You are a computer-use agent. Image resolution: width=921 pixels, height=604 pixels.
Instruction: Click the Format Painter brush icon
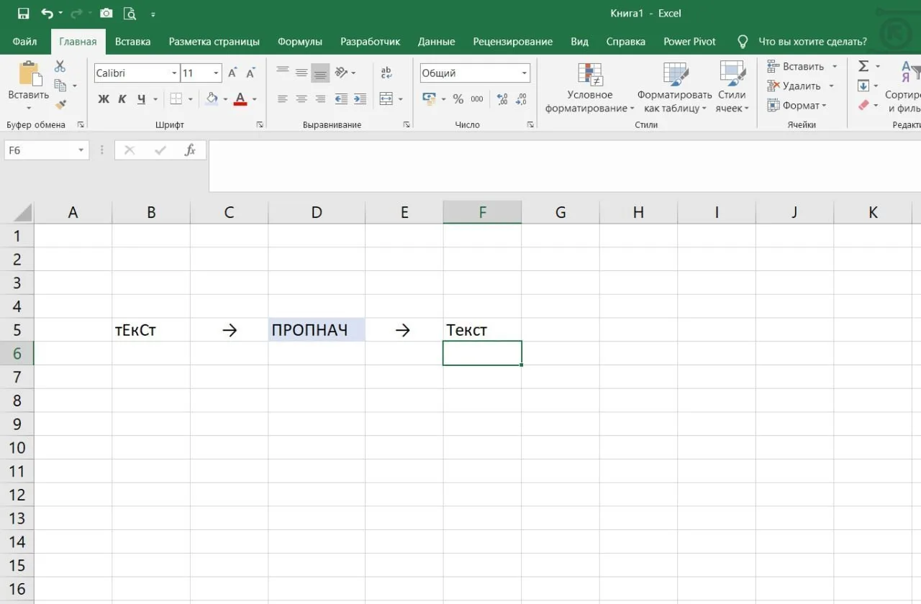[x=60, y=105]
